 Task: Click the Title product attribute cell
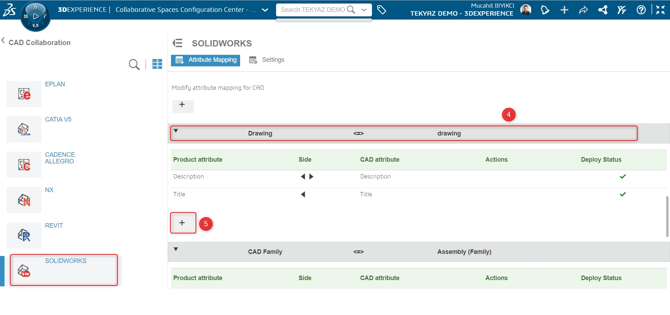(x=179, y=195)
